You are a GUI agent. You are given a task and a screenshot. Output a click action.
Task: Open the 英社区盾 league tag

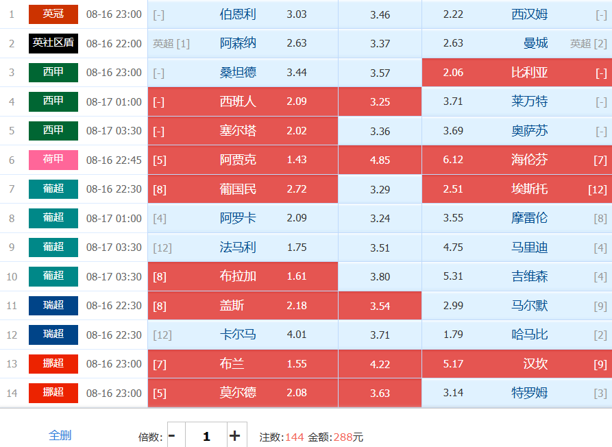click(x=53, y=43)
